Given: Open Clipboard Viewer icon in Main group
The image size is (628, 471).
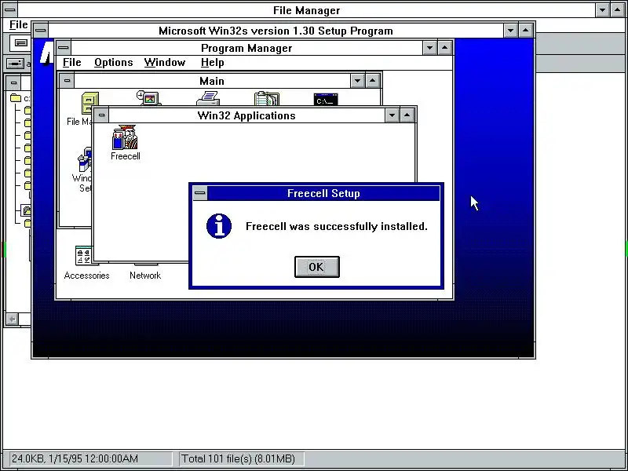Looking at the screenshot, I should point(267,99).
